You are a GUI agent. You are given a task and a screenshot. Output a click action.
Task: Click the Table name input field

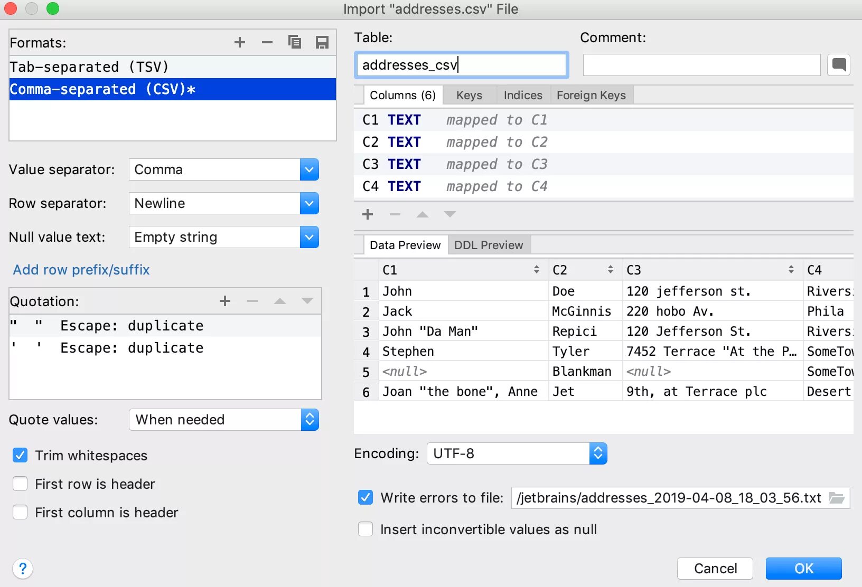point(461,65)
